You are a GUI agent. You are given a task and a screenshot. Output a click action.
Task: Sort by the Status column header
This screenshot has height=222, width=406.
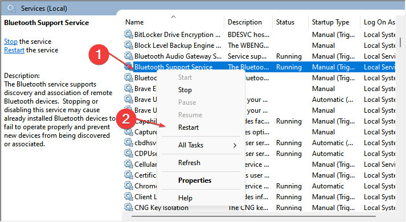[285, 22]
